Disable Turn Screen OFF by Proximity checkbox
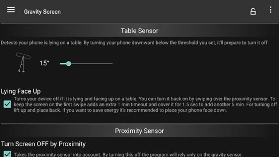Viewport: 279px width, 157px height. (7, 154)
